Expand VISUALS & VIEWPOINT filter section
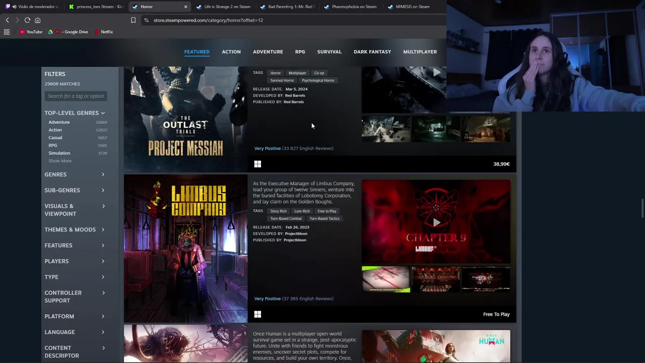The width and height of the screenshot is (645, 363). (x=75, y=210)
